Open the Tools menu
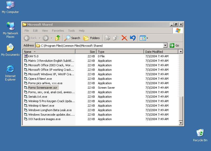The height and width of the screenshot is (151, 211). [71, 31]
